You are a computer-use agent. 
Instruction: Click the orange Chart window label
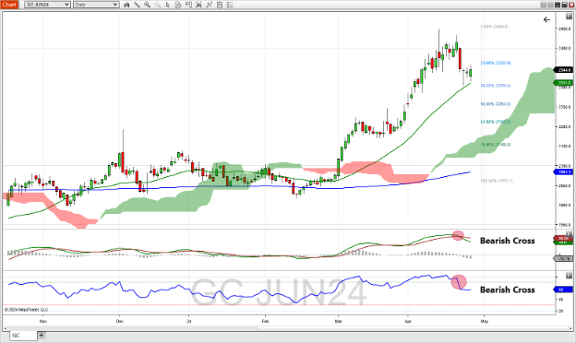tap(9, 5)
